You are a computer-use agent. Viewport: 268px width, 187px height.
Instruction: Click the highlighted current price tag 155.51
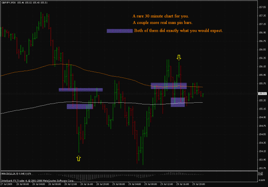(x=262, y=94)
